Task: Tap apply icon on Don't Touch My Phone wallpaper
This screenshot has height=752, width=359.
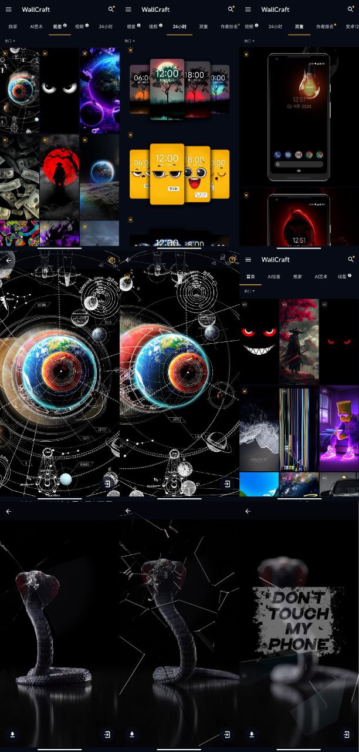Action: tap(347, 734)
